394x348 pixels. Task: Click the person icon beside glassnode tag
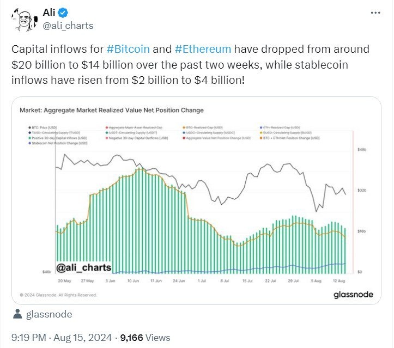click(17, 314)
